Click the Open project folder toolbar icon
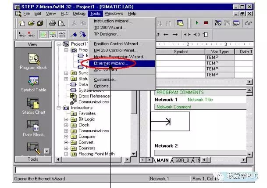Viewport: 267px width, 188px height. pyautogui.click(x=32, y=23)
